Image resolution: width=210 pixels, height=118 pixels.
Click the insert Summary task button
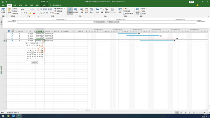(102, 11)
